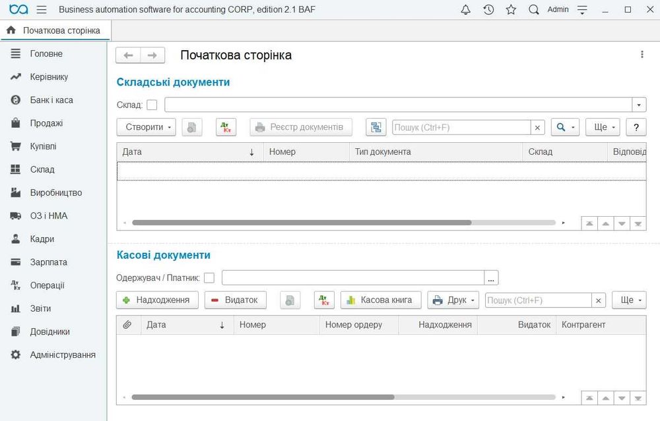660x421 pixels.
Task: Click ellipsis selector for Одержувач / Платник
Action: click(491, 278)
